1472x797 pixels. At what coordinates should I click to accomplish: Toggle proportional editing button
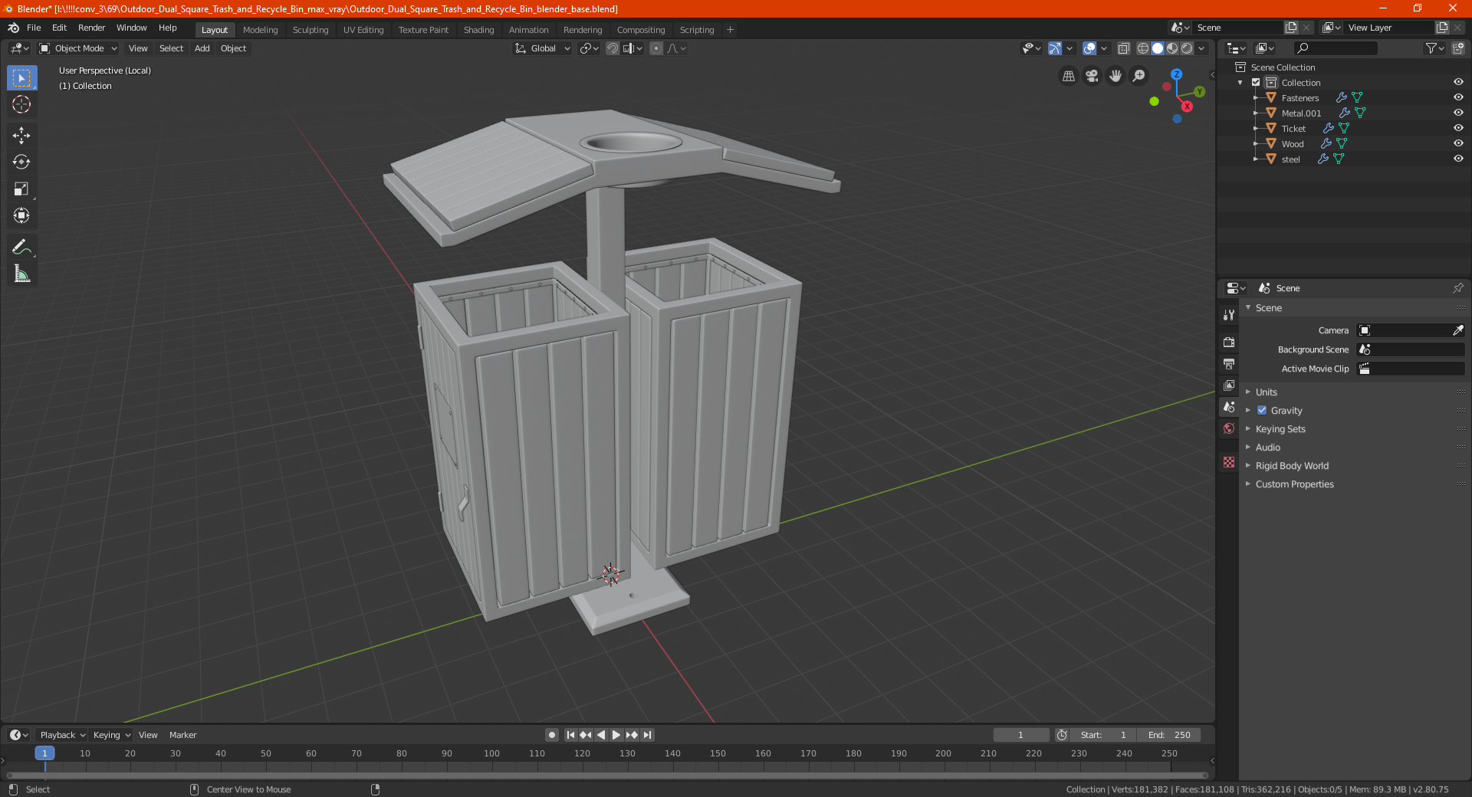656,48
